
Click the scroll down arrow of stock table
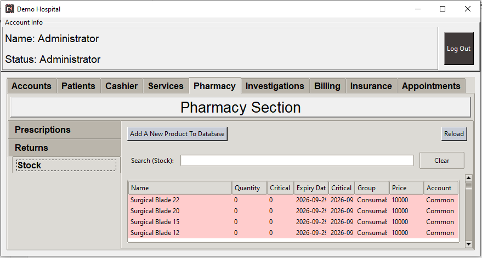pyautogui.click(x=469, y=244)
